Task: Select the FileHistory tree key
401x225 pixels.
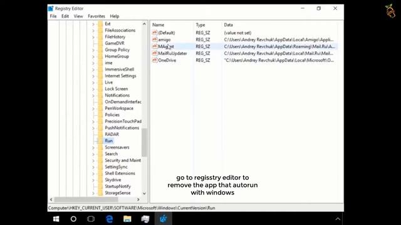Action: point(115,37)
